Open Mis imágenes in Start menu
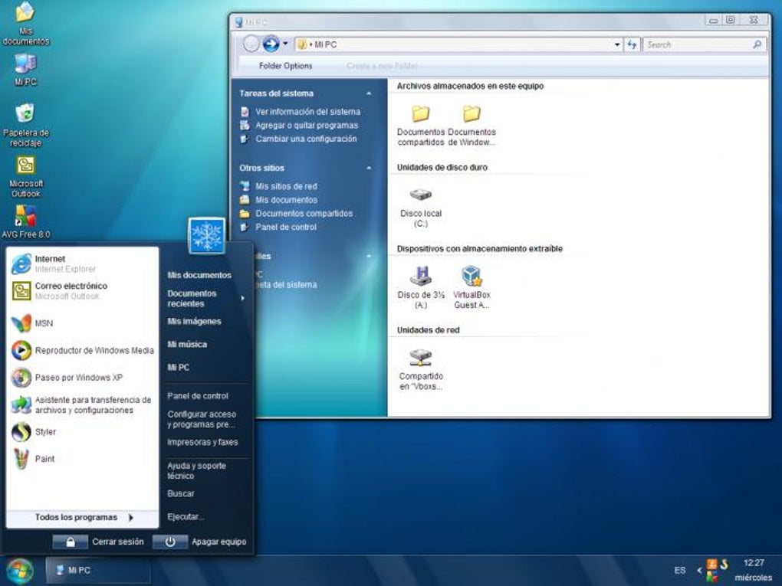Viewport: 782px width, 586px height. pyautogui.click(x=194, y=322)
